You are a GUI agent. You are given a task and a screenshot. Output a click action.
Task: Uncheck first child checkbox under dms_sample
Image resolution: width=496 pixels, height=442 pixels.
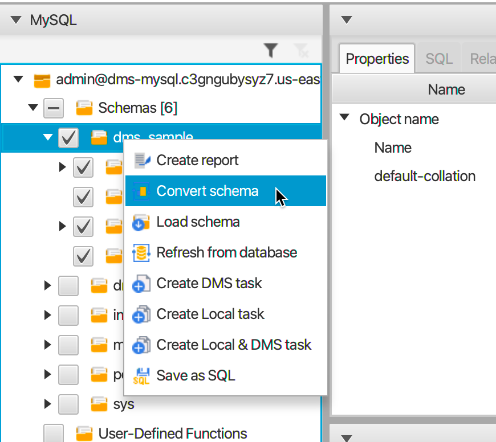point(83,167)
